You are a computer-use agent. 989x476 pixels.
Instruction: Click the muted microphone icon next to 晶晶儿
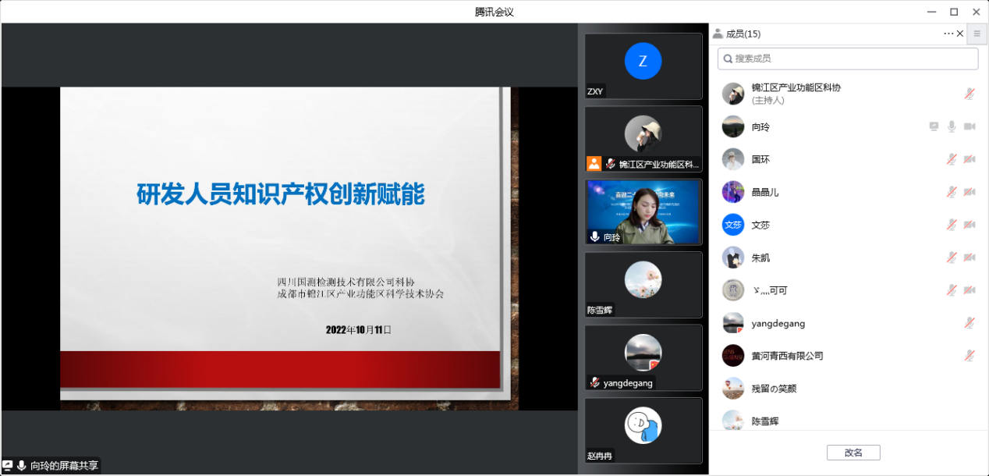(951, 192)
